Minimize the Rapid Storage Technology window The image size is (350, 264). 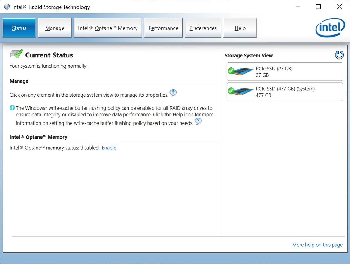click(298, 7)
